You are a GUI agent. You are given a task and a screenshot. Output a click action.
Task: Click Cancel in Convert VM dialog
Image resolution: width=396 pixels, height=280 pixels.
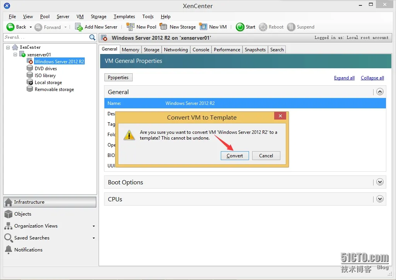[266, 155]
